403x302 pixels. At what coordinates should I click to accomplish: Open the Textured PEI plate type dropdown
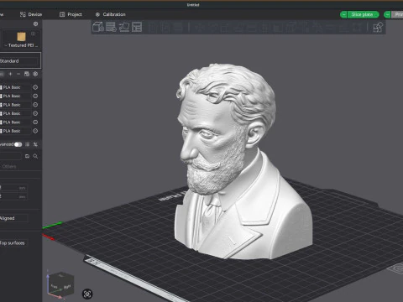pyautogui.click(x=21, y=45)
